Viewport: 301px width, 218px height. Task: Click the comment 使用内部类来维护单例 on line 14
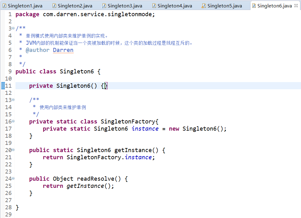pos(63,107)
